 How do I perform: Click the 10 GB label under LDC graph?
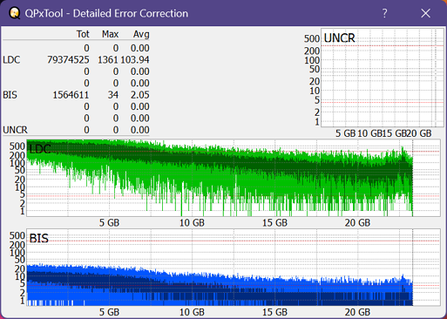click(192, 223)
